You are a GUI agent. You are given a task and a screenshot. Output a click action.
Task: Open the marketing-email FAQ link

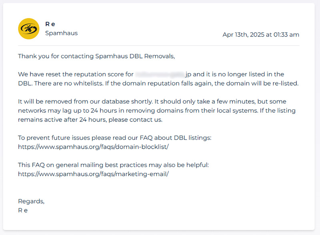click(x=93, y=174)
